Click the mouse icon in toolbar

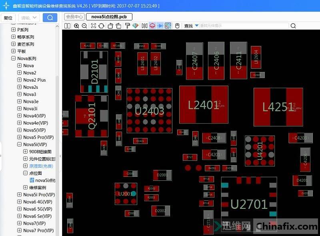[176, 26]
